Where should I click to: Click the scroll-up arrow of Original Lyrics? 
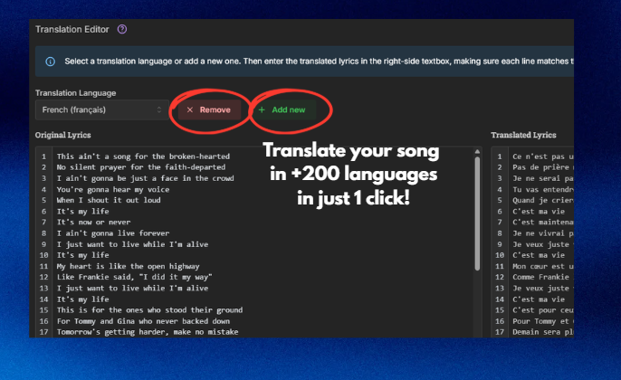click(x=477, y=152)
